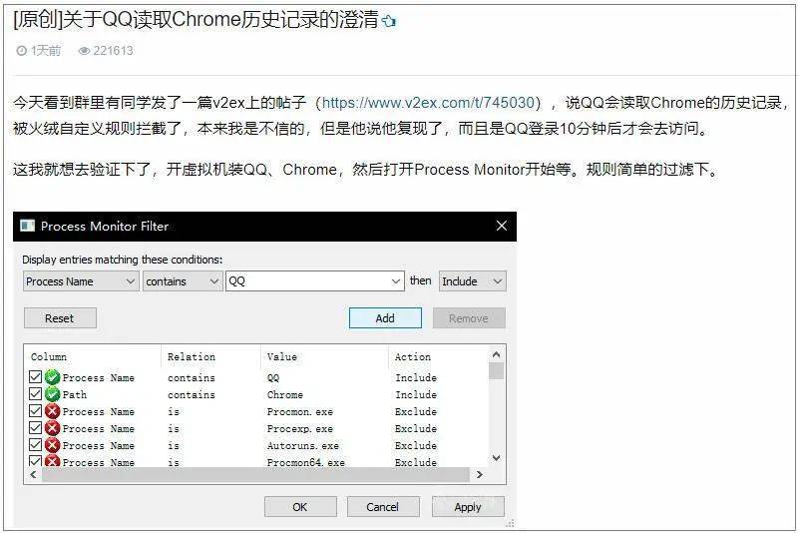This screenshot has width=799, height=533.
Task: Click the Include action in the QQ row
Action: pyautogui.click(x=416, y=378)
